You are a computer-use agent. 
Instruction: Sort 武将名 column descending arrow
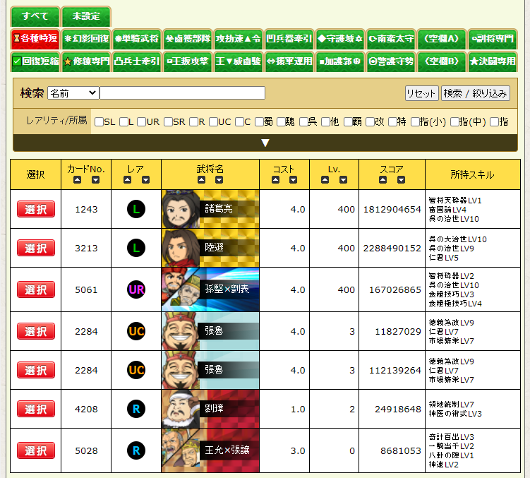tap(219, 179)
